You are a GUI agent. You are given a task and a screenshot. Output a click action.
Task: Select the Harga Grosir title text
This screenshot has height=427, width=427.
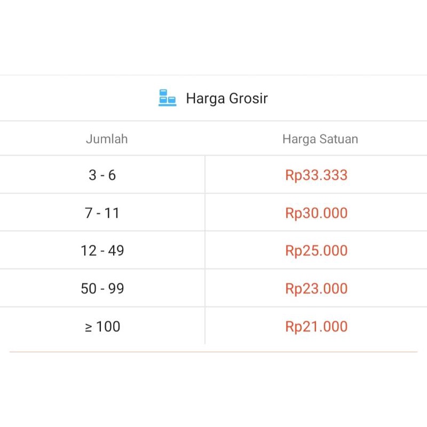[x=227, y=98]
